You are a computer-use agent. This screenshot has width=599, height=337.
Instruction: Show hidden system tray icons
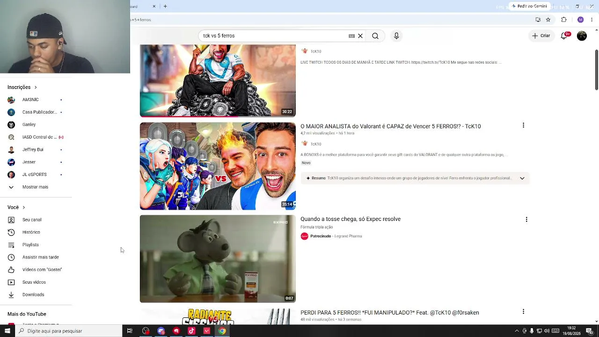[x=517, y=331]
